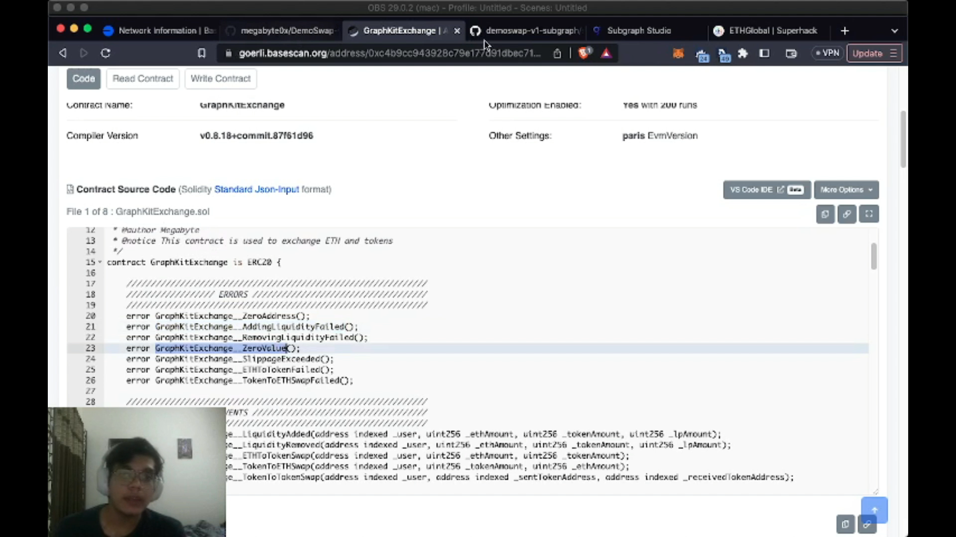This screenshot has width=956, height=537.
Task: Click the TokenToTokenSwap event line
Action: coord(509,477)
